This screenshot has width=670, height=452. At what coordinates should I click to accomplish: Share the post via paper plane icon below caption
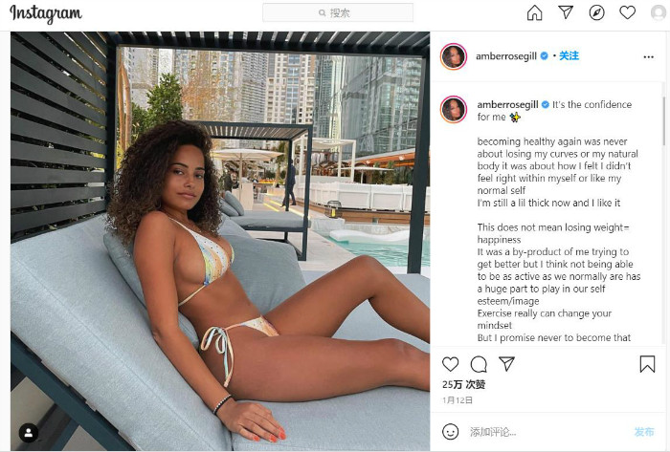pos(506,364)
